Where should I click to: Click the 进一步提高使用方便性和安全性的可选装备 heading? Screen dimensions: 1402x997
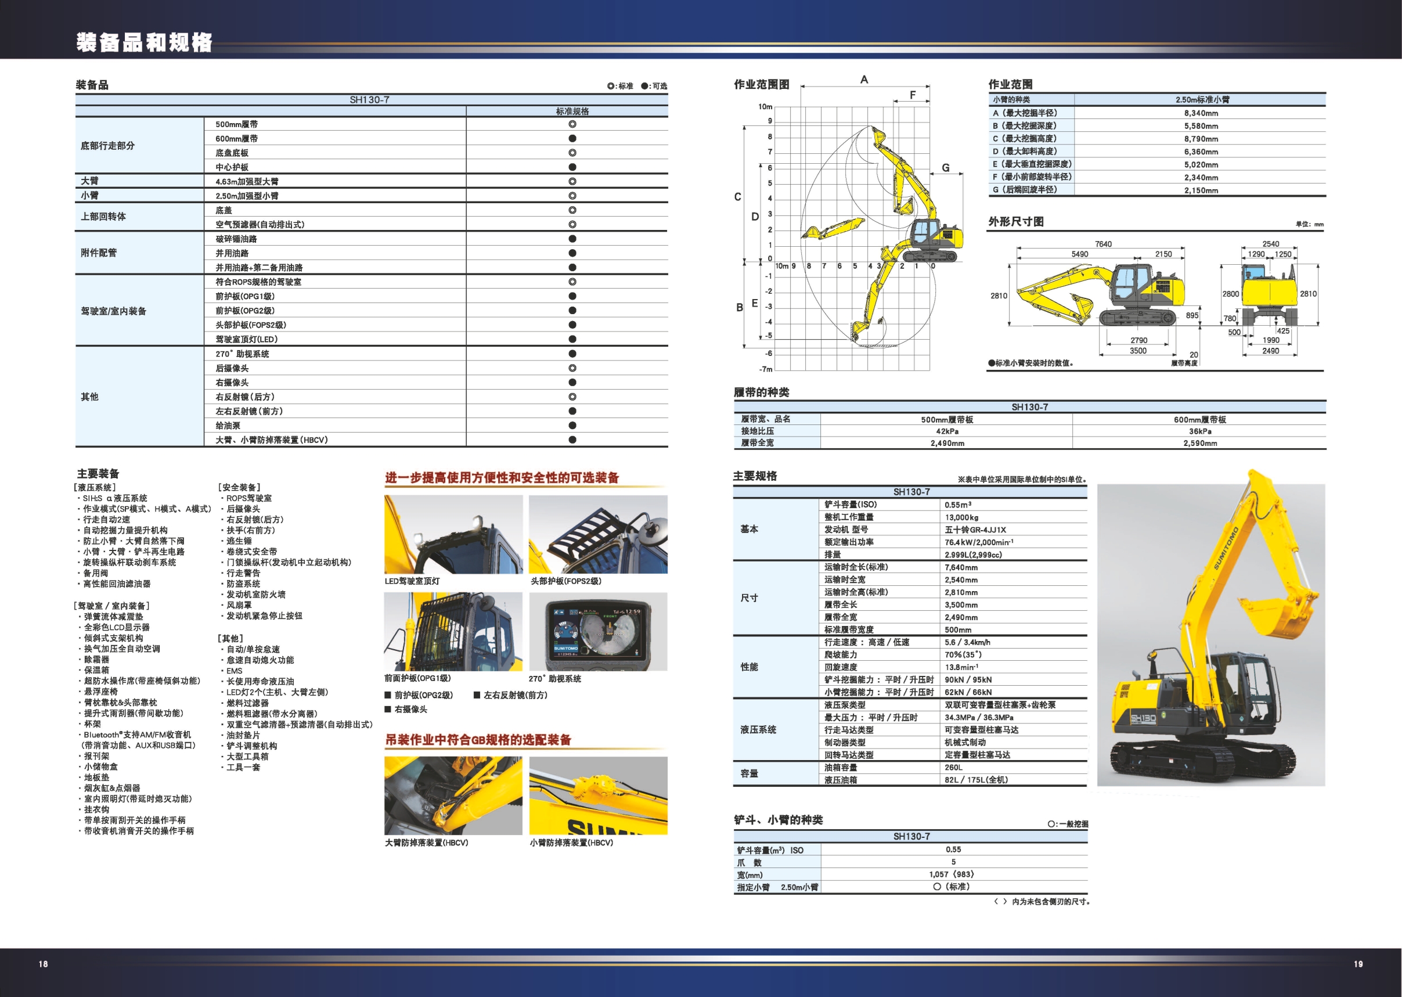[502, 478]
